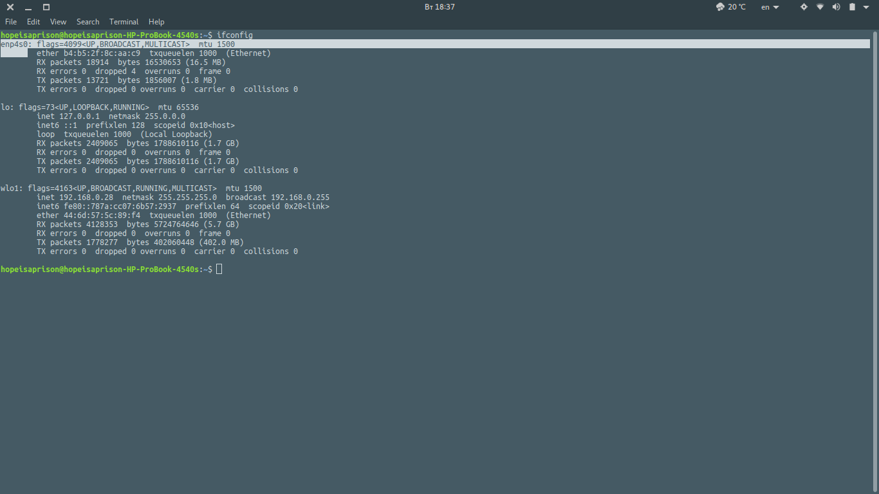Click MAC address b4:b5:2f:8c:aa:c9
This screenshot has height=494, width=879.
[102, 53]
